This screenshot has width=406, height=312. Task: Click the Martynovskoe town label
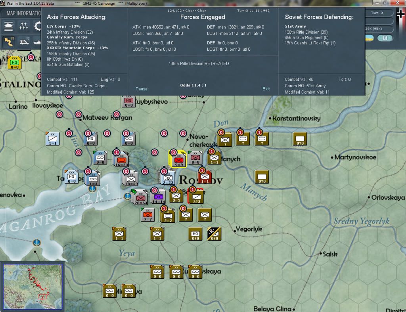tap(355, 157)
